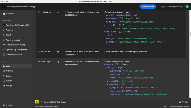Open Audience Manager icon in sidebar
The width and height of the screenshot is (191, 108).
pos(4,40)
